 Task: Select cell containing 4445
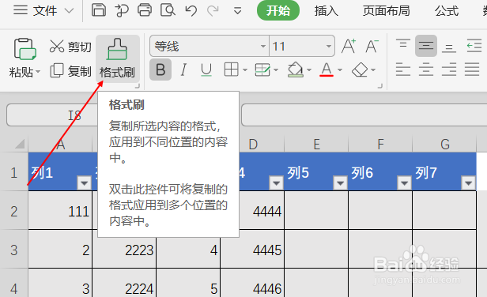pos(252,249)
